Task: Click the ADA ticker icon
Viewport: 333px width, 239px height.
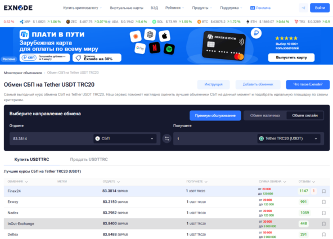Action: tap(109, 21)
